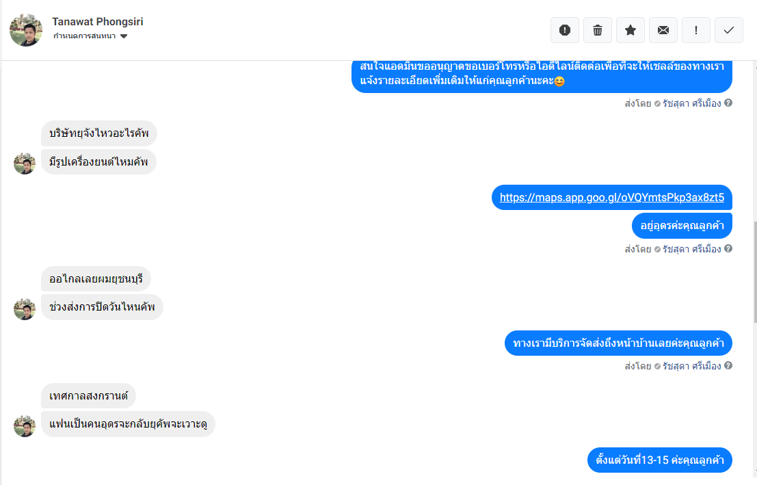
Task: Click the vertical chat scrollbar thumb
Action: [755, 272]
